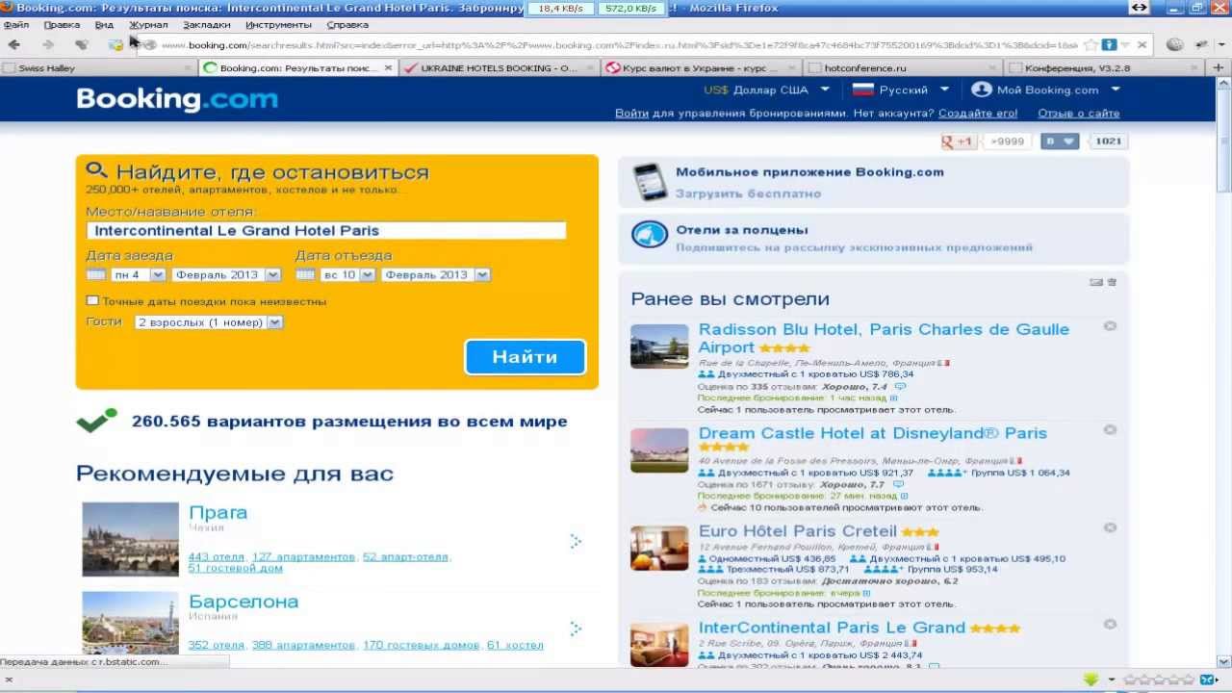Remove Euro Hôtel Paris Creteil from viewed list
This screenshot has height=693, width=1232.
(1110, 528)
